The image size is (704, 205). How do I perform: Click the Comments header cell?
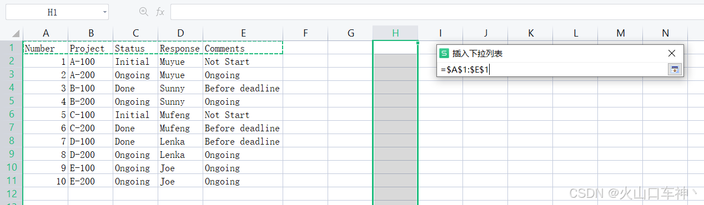pos(243,48)
